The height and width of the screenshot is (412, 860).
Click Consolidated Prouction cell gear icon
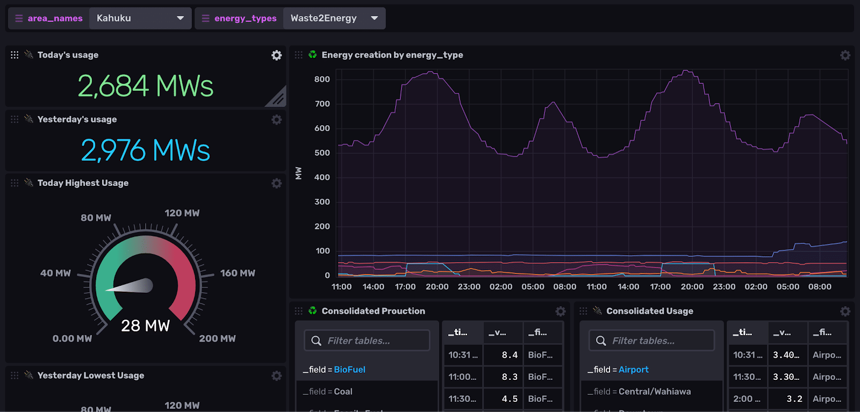tap(561, 312)
